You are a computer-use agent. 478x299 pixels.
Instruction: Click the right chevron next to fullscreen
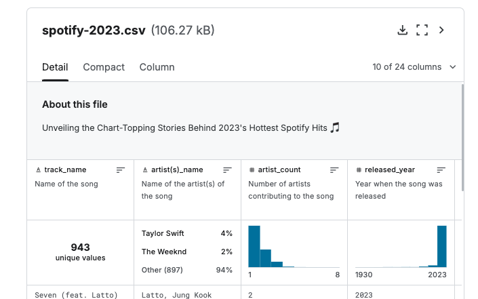pyautogui.click(x=441, y=30)
